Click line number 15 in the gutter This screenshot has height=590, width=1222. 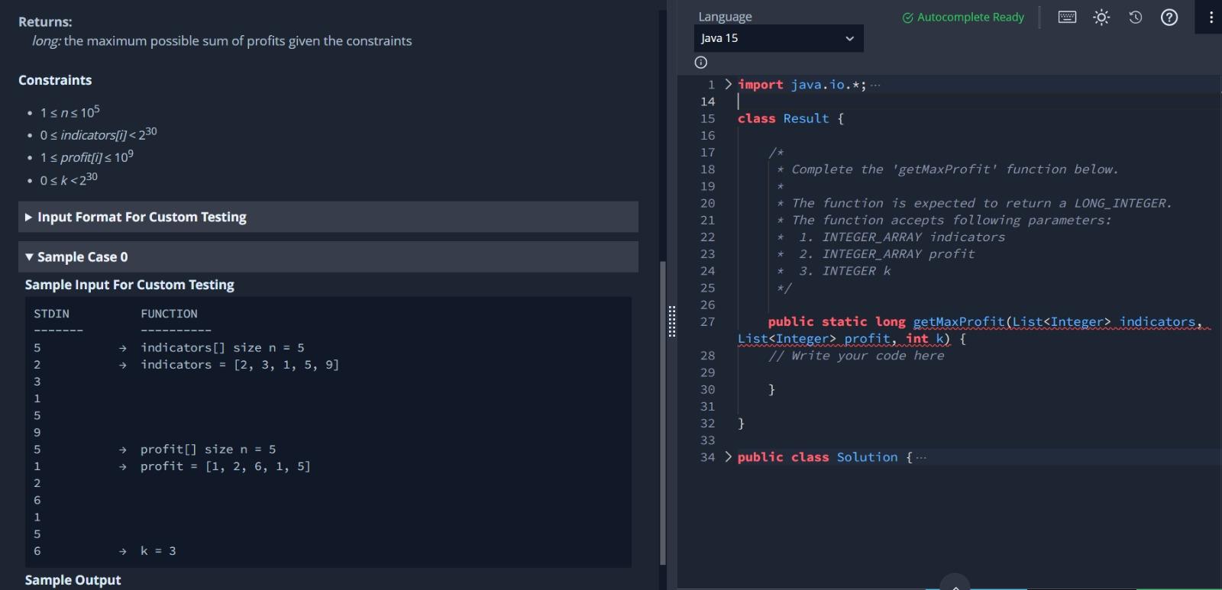point(707,118)
